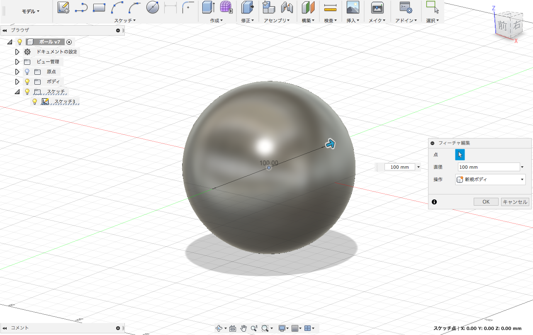Collapse the スケッチ folder in browser
Image resolution: width=533 pixels, height=335 pixels.
point(17,92)
